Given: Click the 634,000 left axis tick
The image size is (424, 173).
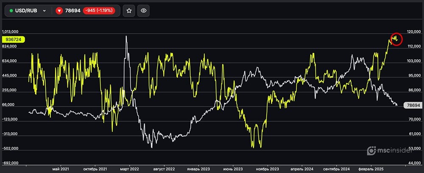Looking at the screenshot, I should point(9,61).
